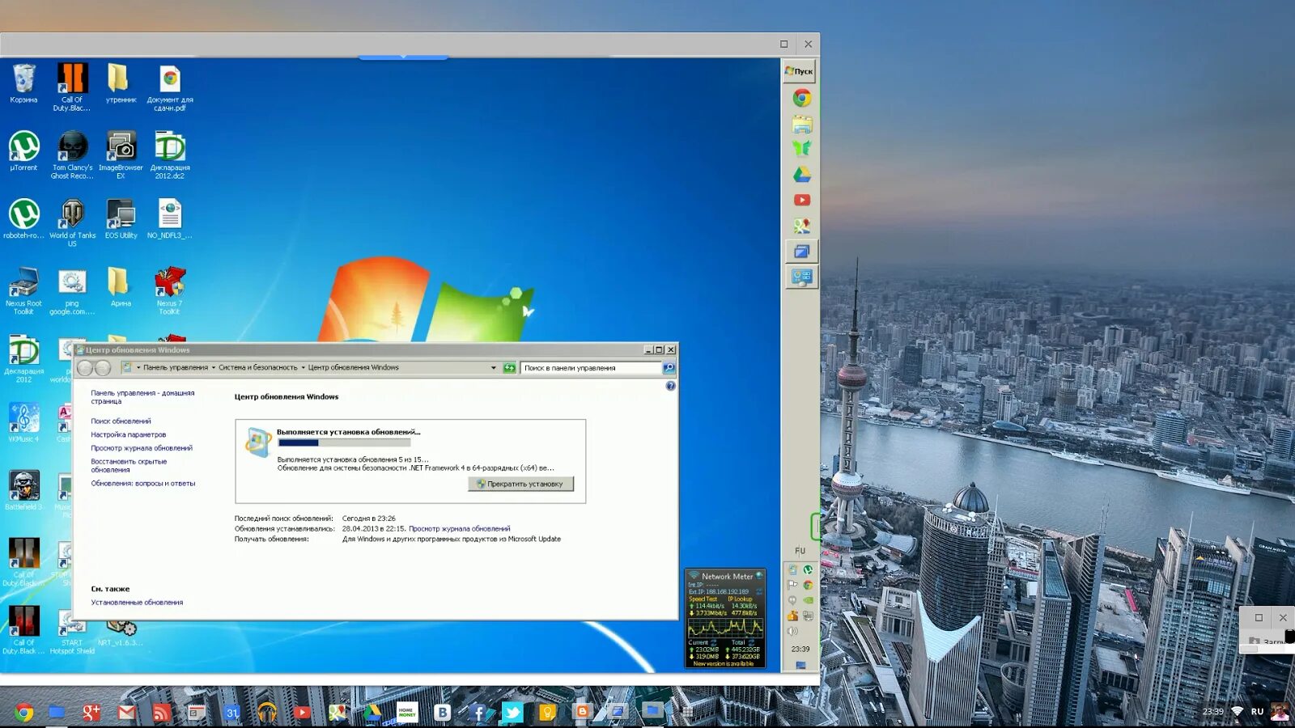
Task: Click the Network Meter gadget title
Action: 727,577
